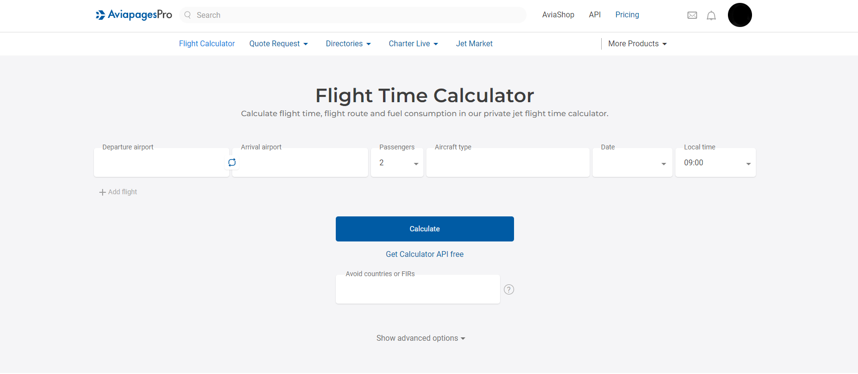The height and width of the screenshot is (374, 858).
Task: Click the plus icon for Add flight
Action: pyautogui.click(x=102, y=192)
